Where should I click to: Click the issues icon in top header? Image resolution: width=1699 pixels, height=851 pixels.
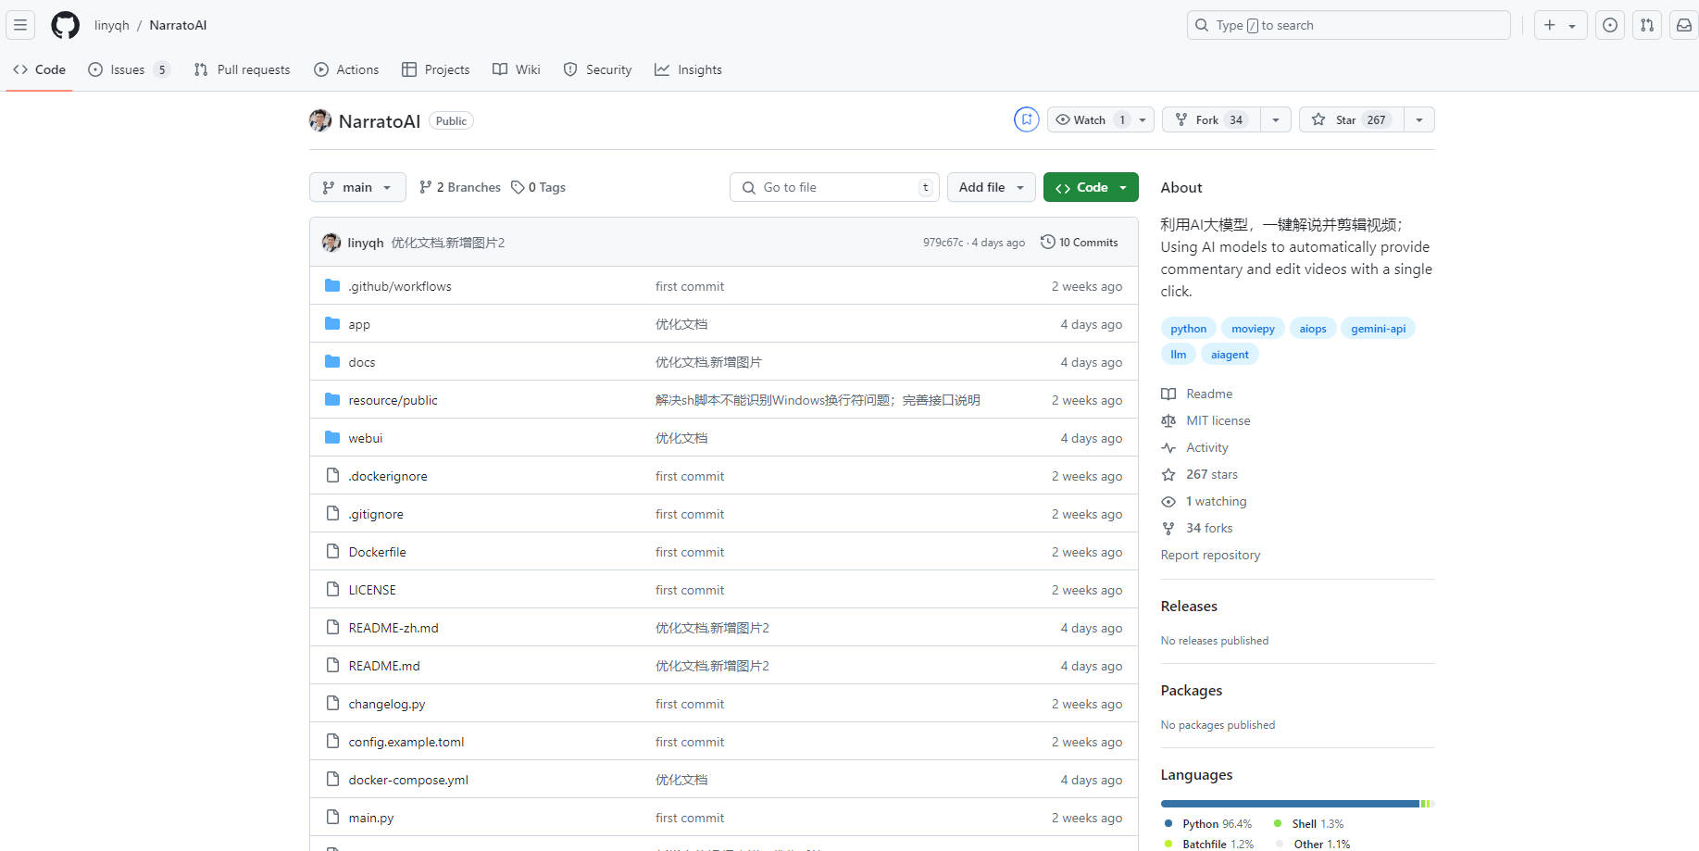(1609, 25)
